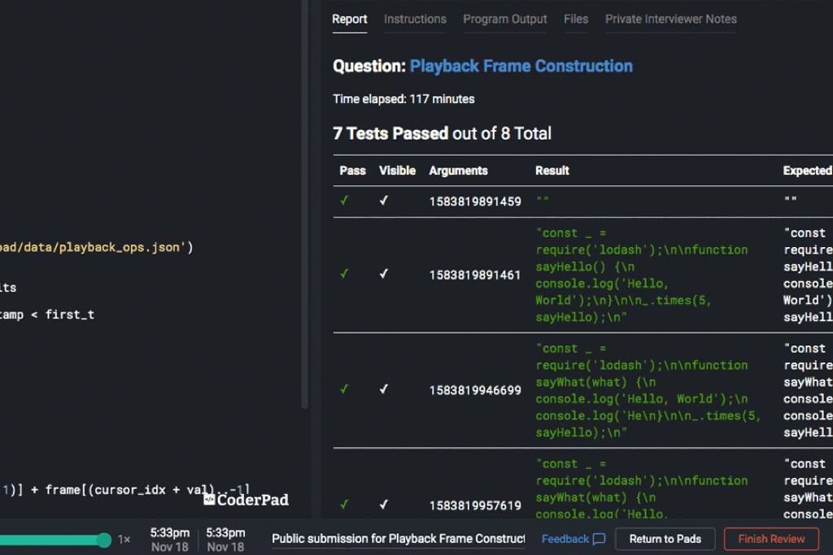Click the pad title input field
The width and height of the screenshot is (833, 555).
[x=399, y=539]
